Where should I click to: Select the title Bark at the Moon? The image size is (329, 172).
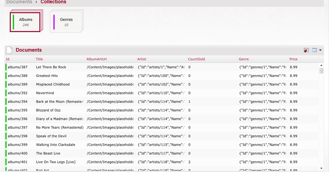pyautogui.click(x=60, y=102)
